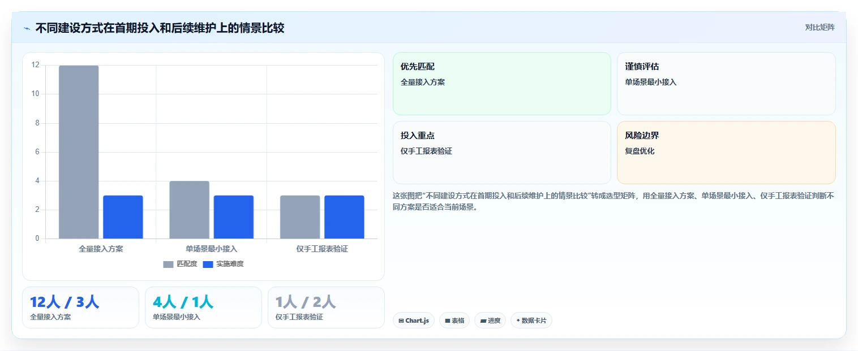Image resolution: width=858 pixels, height=351 pixels.
Task: Select the 4人 / 1人 stat card
Action: point(203,307)
